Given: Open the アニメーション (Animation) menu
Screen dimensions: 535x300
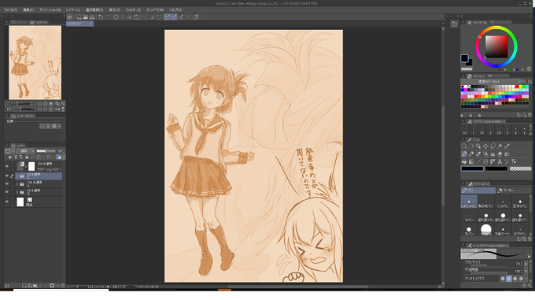Looking at the screenshot, I should click(50, 10).
